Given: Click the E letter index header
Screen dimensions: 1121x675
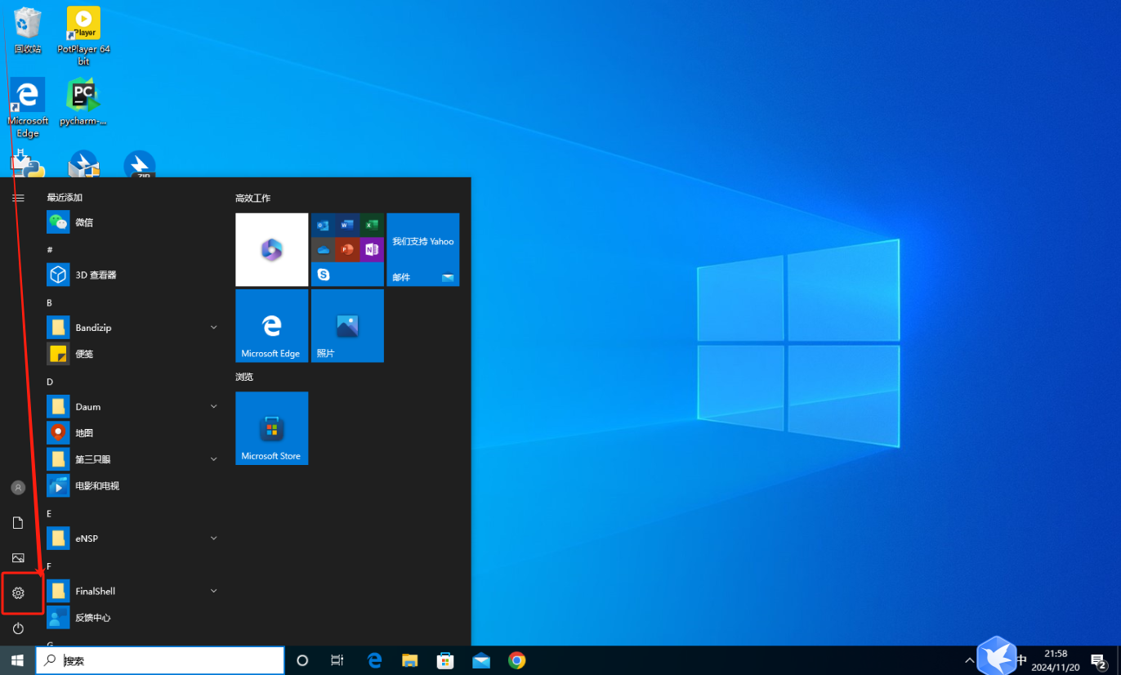Looking at the screenshot, I should [x=49, y=513].
